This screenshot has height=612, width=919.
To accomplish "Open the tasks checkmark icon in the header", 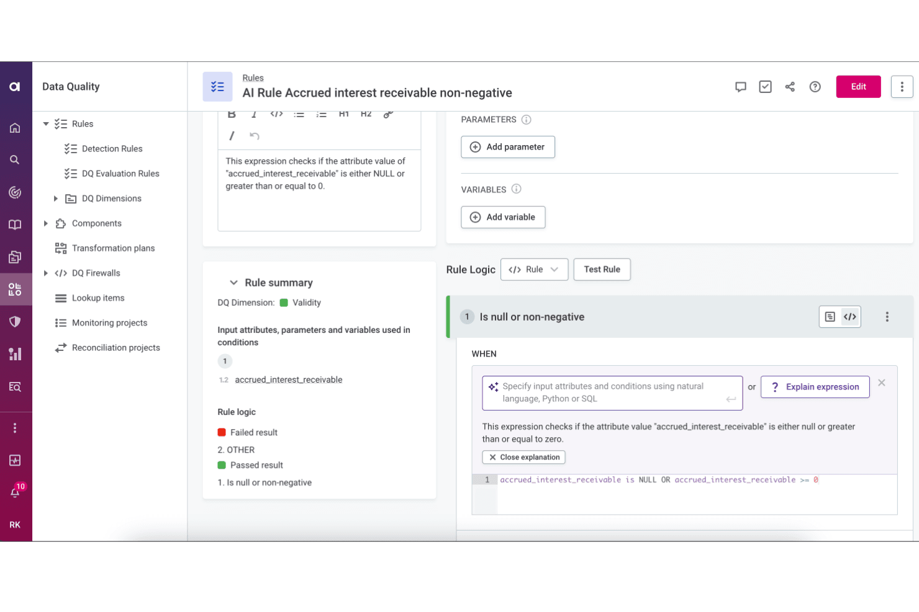I will pyautogui.click(x=766, y=87).
